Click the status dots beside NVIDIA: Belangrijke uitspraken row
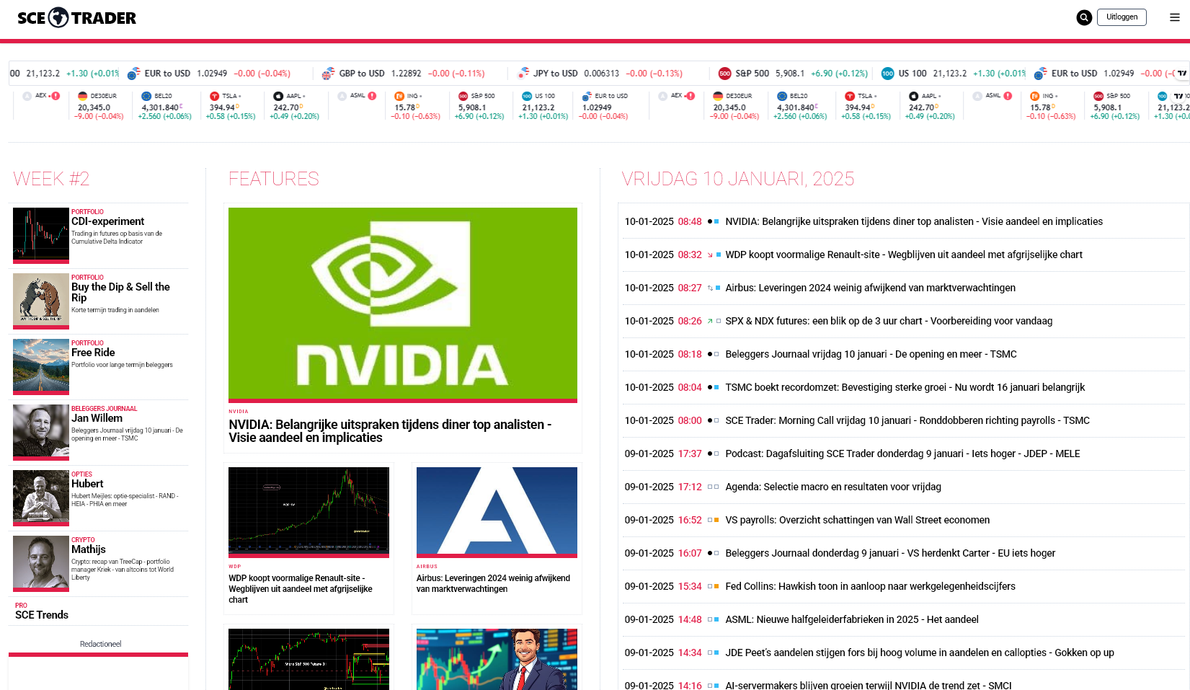 [714, 221]
